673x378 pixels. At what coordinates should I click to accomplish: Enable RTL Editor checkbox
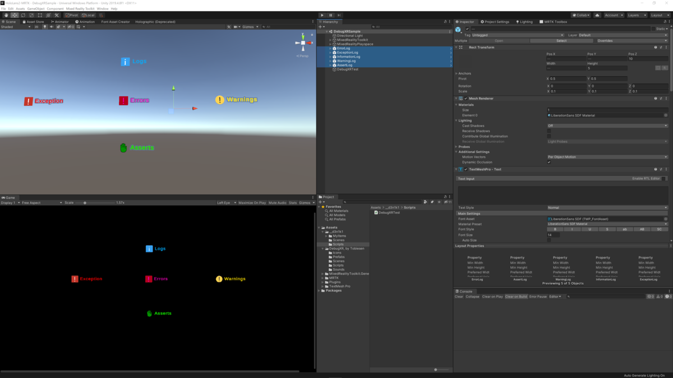click(x=663, y=179)
